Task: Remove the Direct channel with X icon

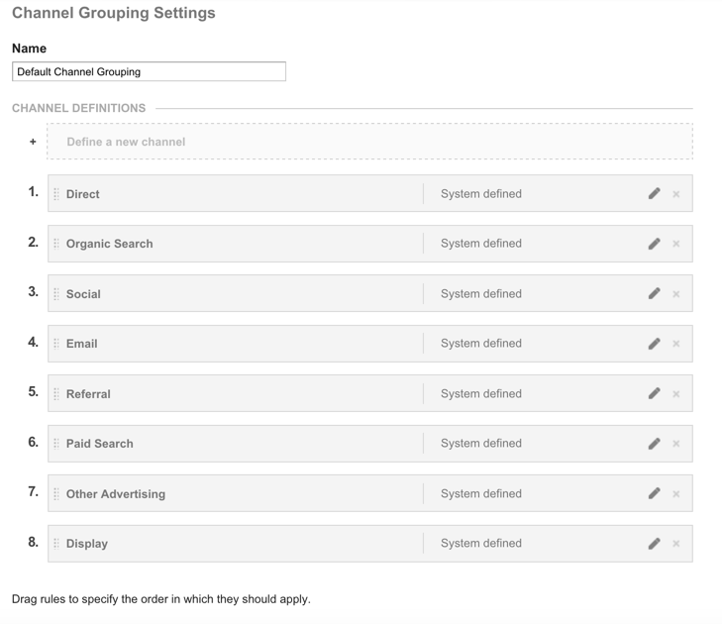Action: [x=676, y=194]
